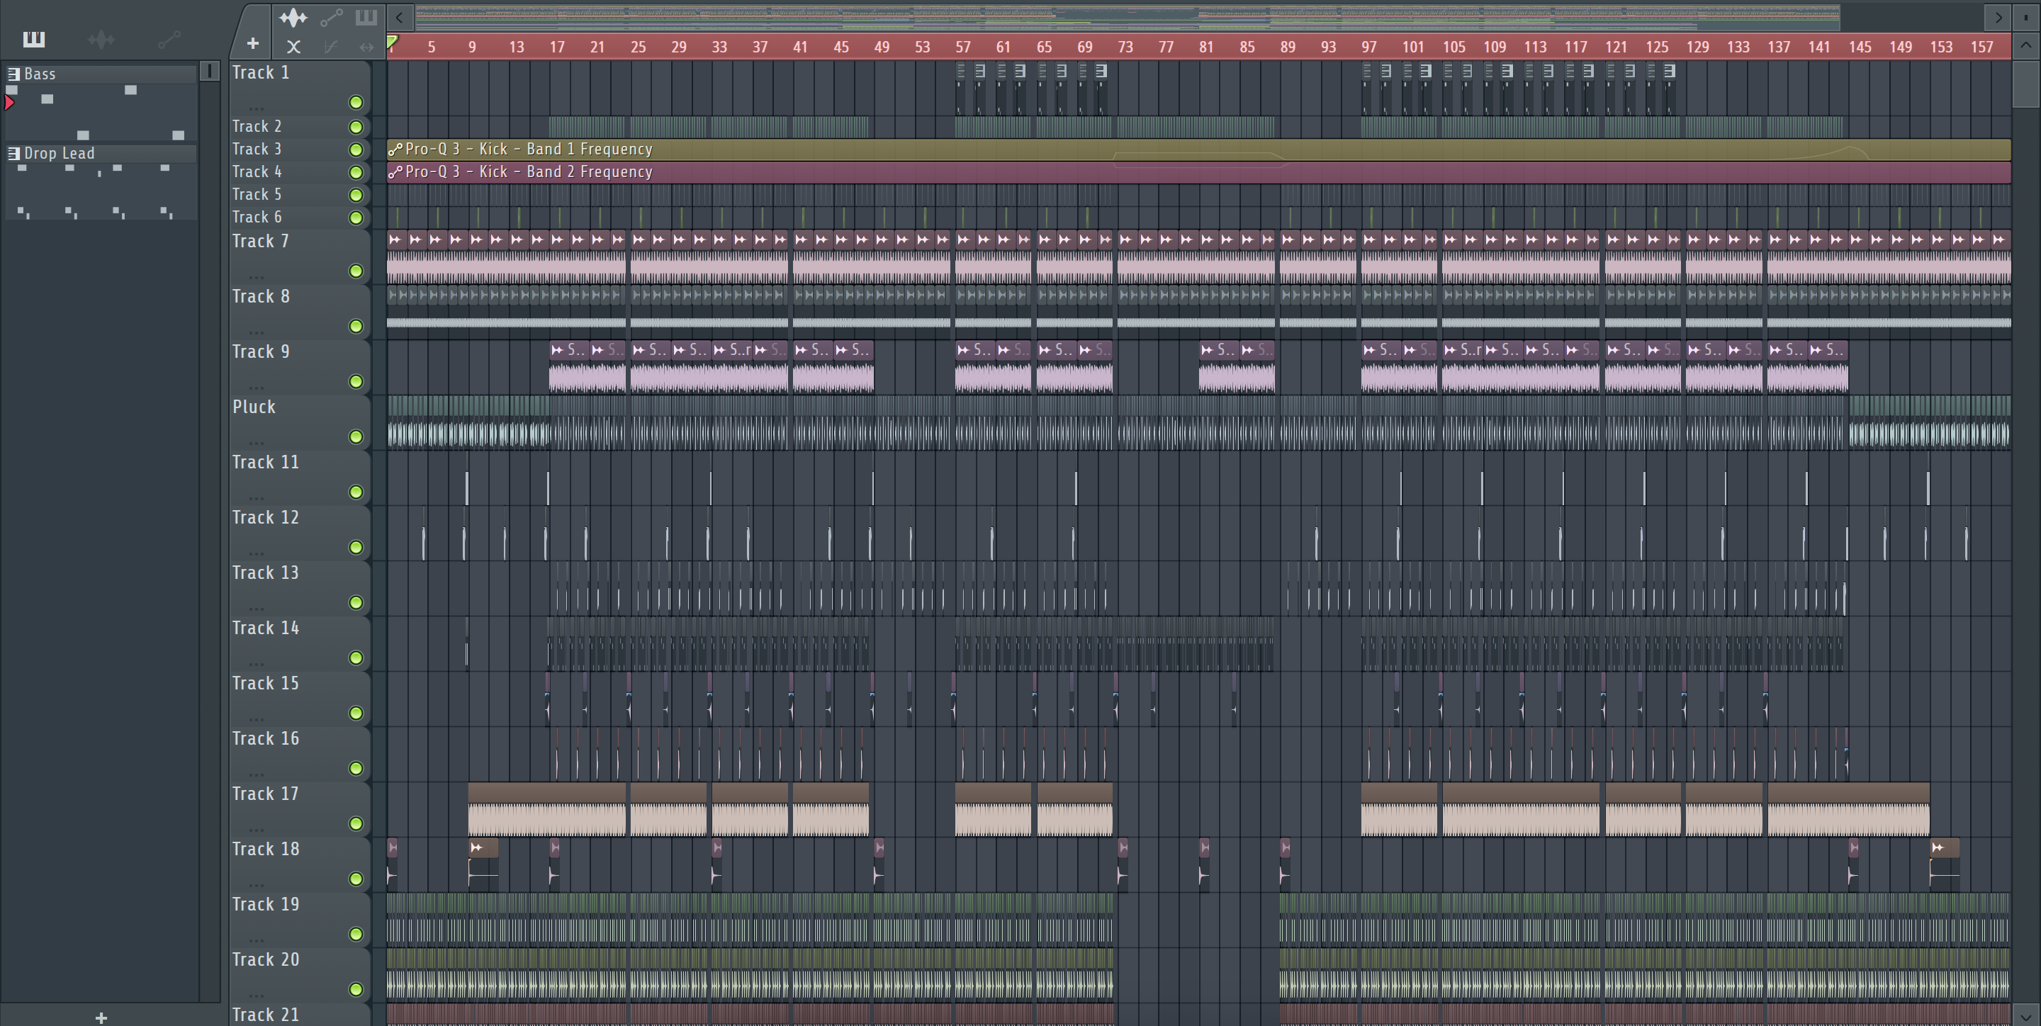The width and height of the screenshot is (2041, 1026).
Task: Select the Pluck track header label
Action: tap(254, 407)
